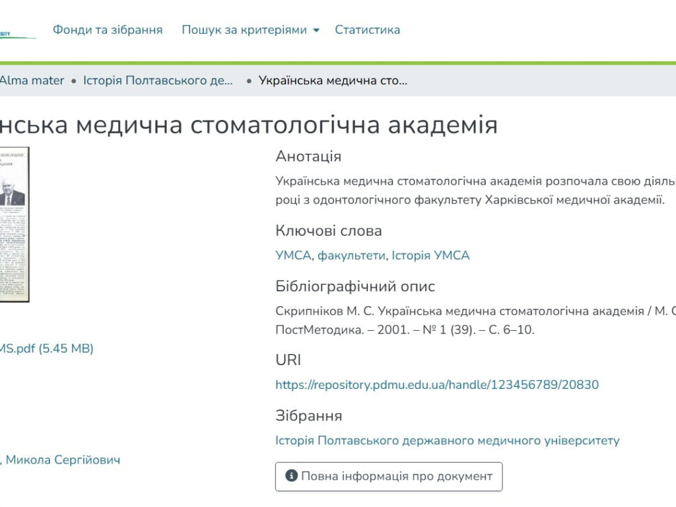The height and width of the screenshot is (507, 676).
Task: Go to the Статистика page
Action: [x=367, y=30]
